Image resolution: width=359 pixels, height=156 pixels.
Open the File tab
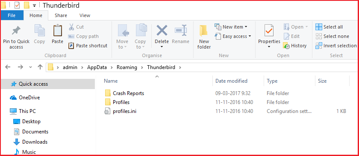coord(12,15)
